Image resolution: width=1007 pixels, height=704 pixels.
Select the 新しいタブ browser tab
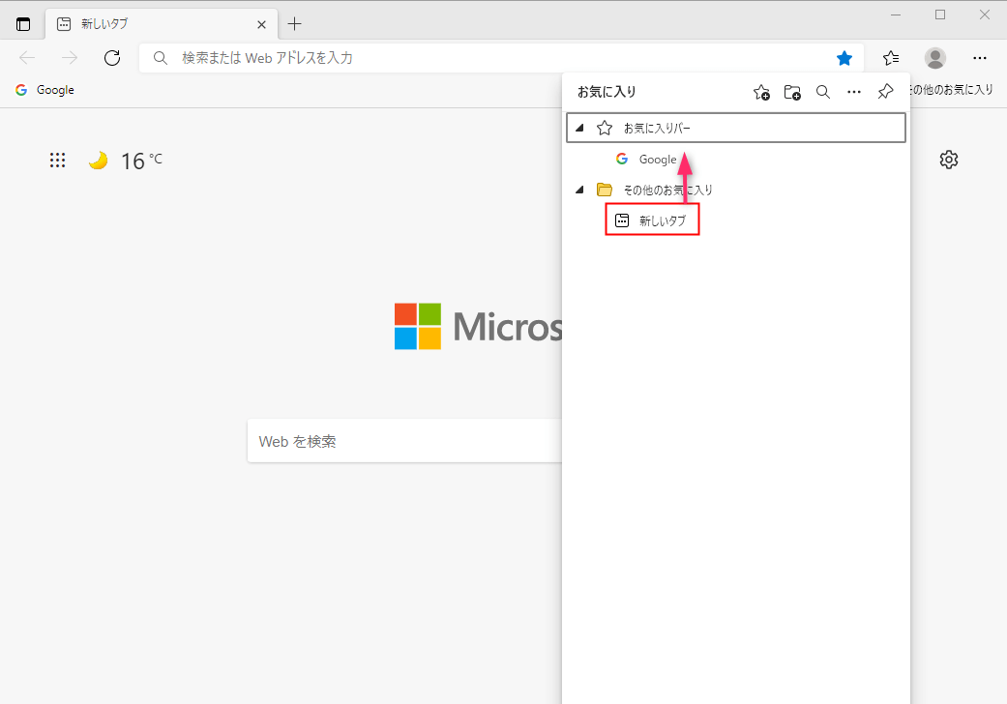145,23
